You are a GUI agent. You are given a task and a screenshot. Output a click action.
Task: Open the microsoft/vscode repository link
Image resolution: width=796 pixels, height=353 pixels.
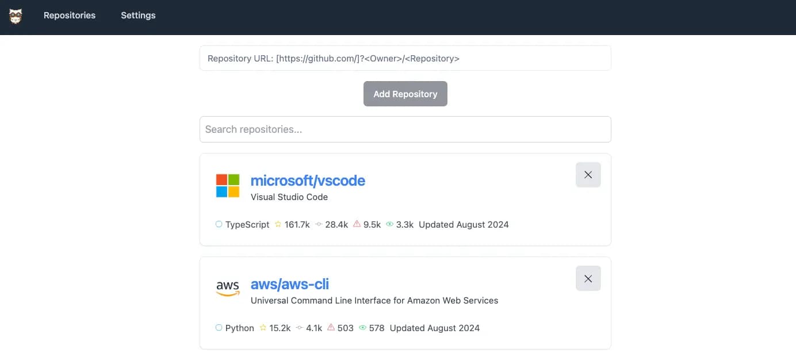308,181
